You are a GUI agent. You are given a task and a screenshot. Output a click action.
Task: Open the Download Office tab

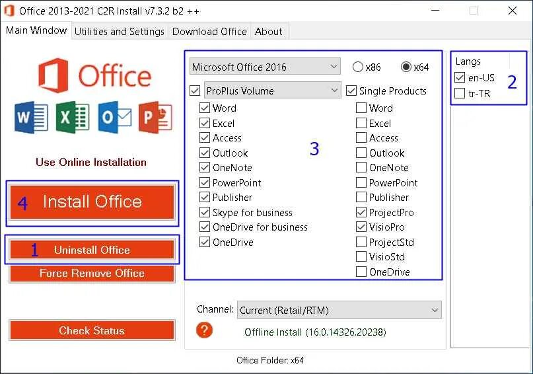pyautogui.click(x=209, y=31)
